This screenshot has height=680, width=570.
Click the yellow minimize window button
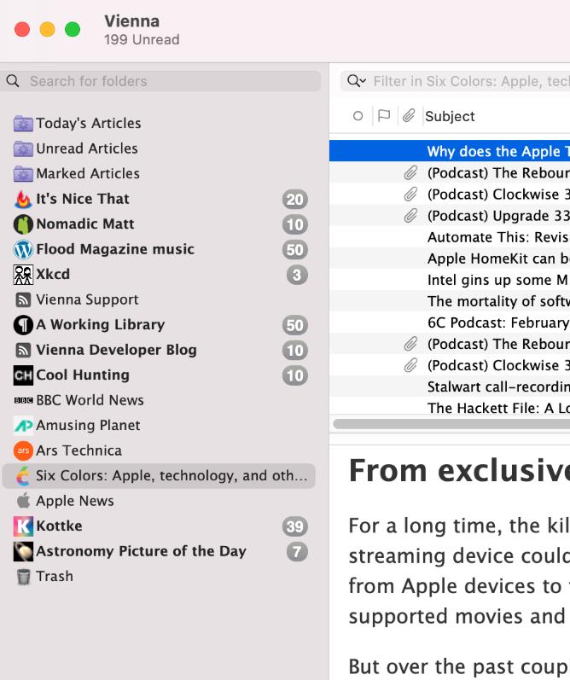click(x=47, y=30)
